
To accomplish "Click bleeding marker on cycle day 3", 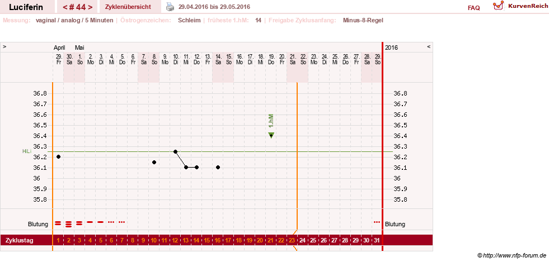I will tap(79, 223).
